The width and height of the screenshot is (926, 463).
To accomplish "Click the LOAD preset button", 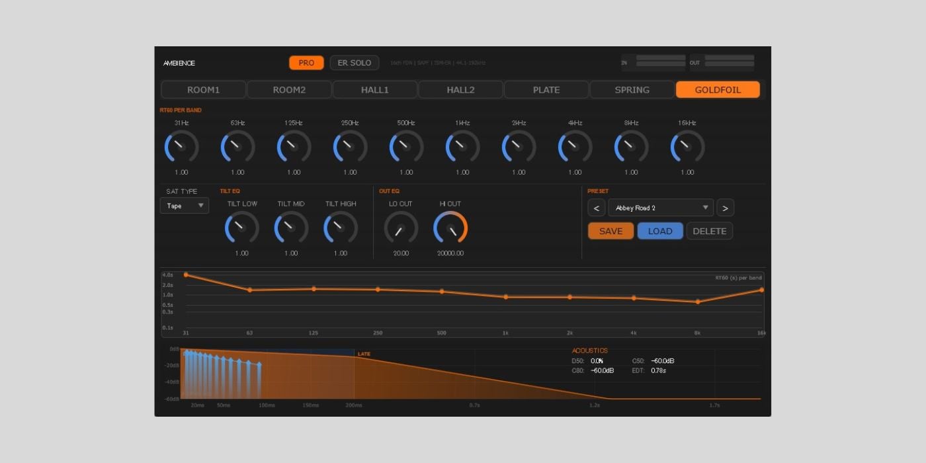I will 660,231.
